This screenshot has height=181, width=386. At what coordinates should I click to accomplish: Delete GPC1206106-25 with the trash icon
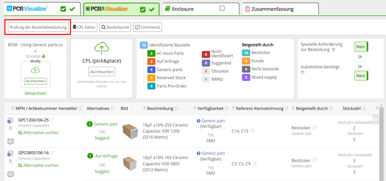10,128
